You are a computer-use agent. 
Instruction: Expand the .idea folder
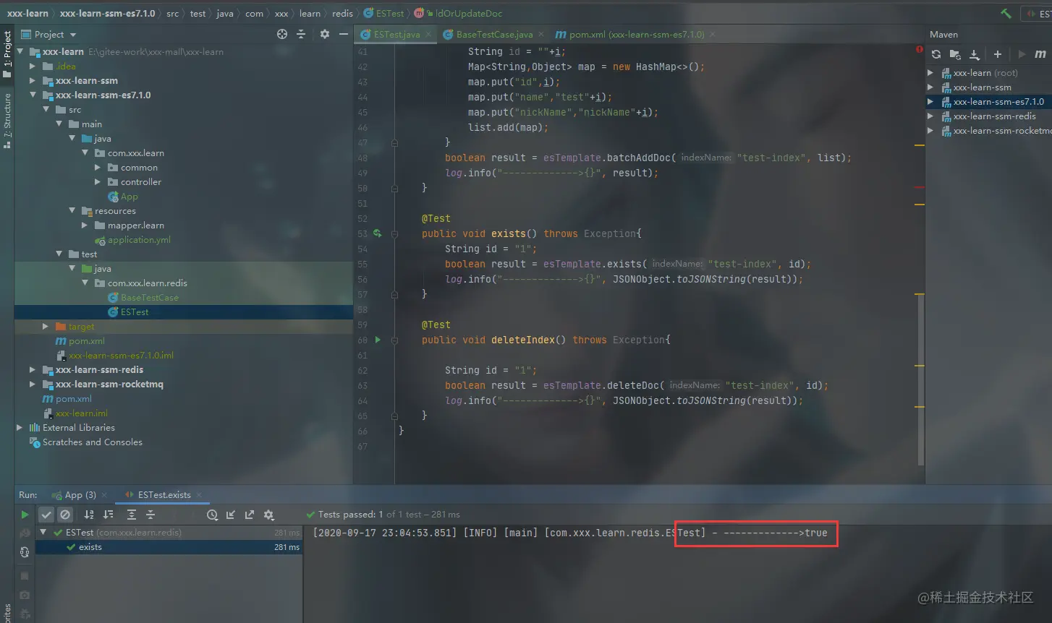pyautogui.click(x=33, y=66)
